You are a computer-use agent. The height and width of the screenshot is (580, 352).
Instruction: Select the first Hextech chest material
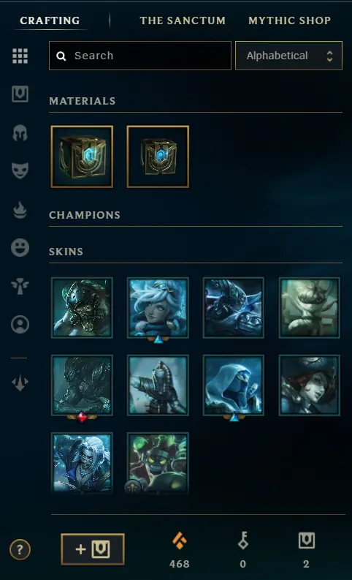click(82, 157)
